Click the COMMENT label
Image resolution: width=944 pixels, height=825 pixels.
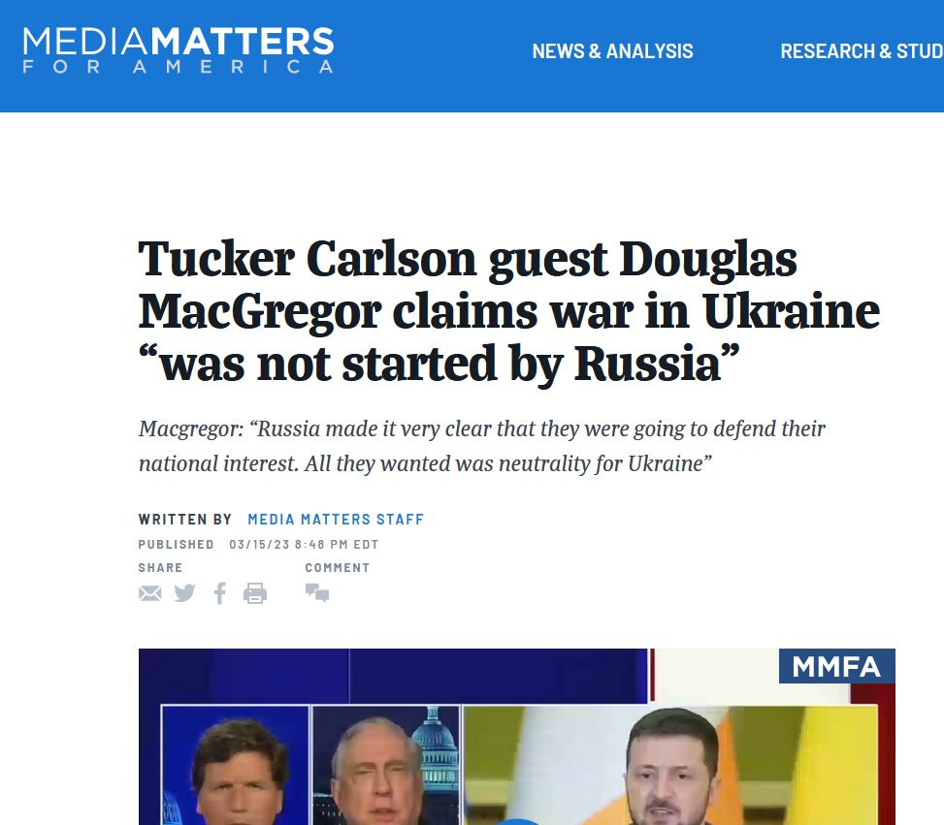(338, 568)
